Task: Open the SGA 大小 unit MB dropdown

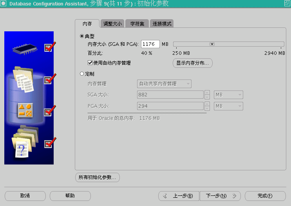Action: (x=228, y=95)
